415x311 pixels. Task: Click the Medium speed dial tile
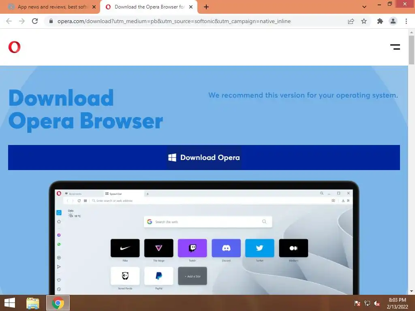[x=293, y=248]
